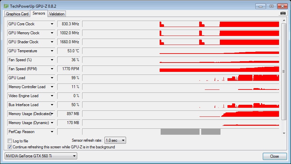Click the Memory Usage (Dedicated) graph

click(181, 114)
